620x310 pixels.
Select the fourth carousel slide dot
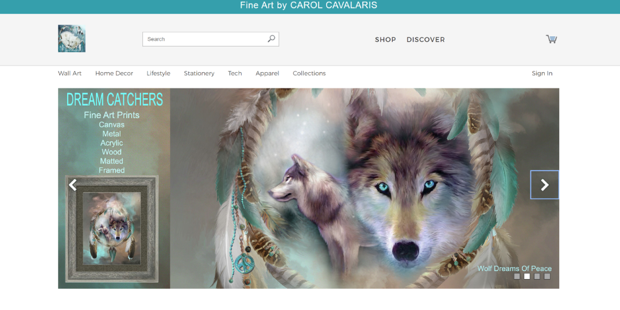click(547, 276)
